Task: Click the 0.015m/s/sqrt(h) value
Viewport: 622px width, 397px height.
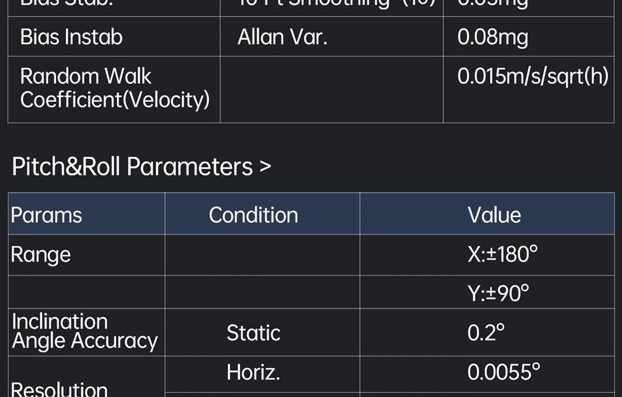Action: coord(532,77)
